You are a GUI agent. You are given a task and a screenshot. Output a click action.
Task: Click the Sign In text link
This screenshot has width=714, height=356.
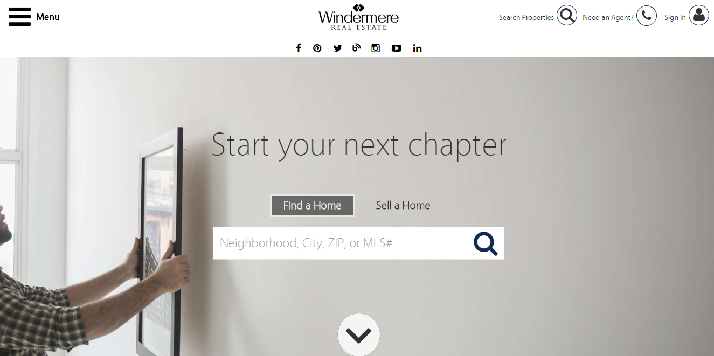(x=675, y=18)
